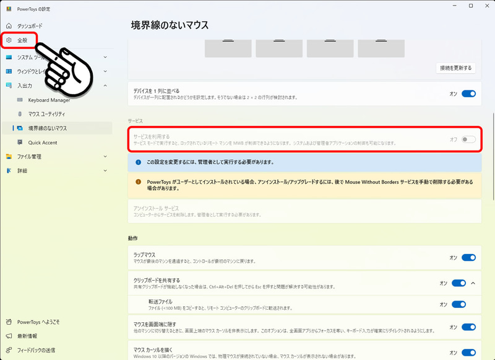Screen dimensions: 495x360
Task: Select the Mouse Without Borders sidebar icon
Action: tap(19, 129)
